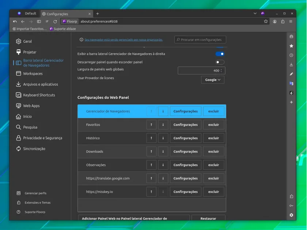Open downloads icon in right sidebar

coord(291,65)
